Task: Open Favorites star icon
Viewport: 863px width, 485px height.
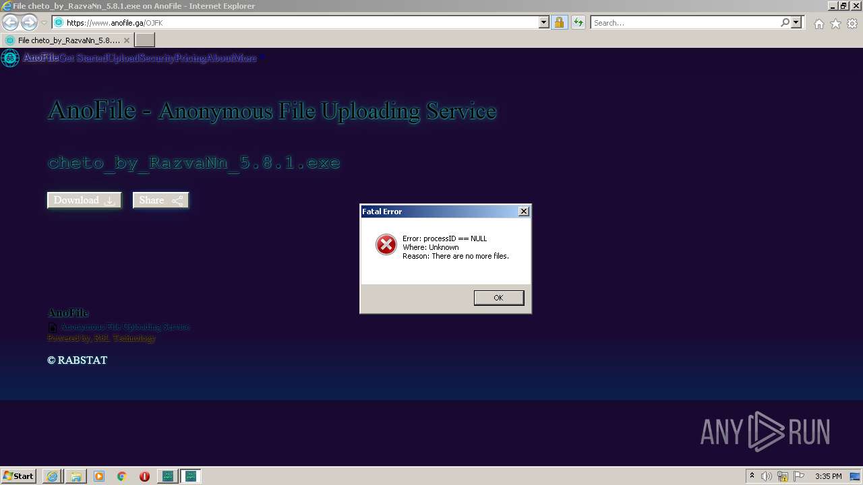Action: [x=836, y=24]
